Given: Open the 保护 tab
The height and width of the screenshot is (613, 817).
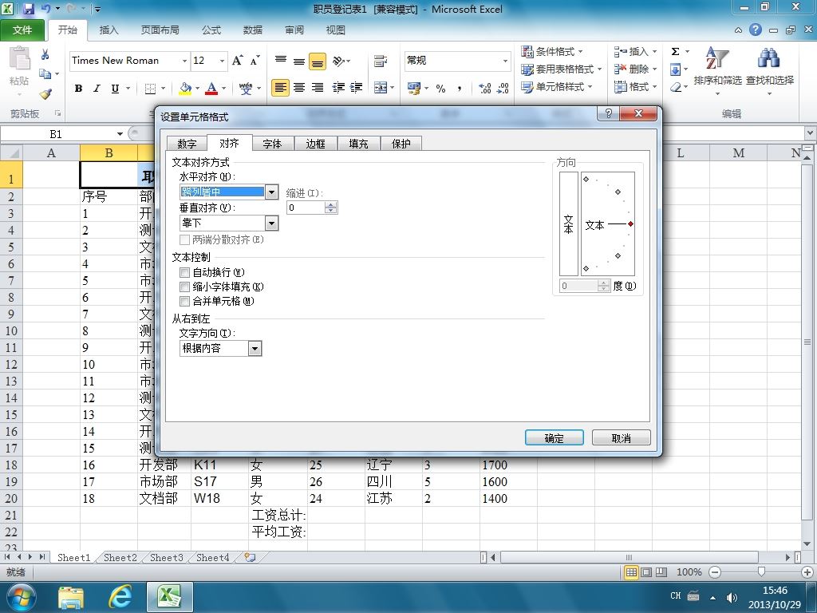Looking at the screenshot, I should tap(401, 144).
